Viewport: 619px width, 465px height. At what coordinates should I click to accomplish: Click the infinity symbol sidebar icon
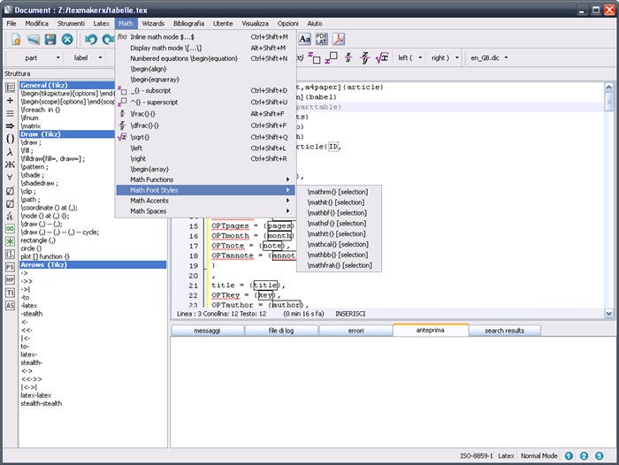tap(10, 227)
